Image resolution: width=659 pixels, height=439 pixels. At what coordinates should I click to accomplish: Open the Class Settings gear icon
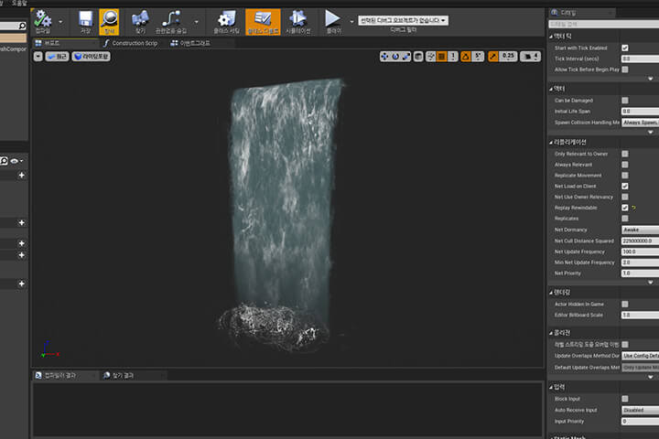pos(226,22)
